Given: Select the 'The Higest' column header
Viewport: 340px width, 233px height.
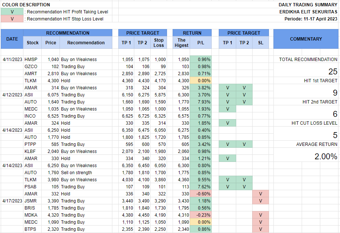Looking at the screenshot, I should click(x=182, y=43).
